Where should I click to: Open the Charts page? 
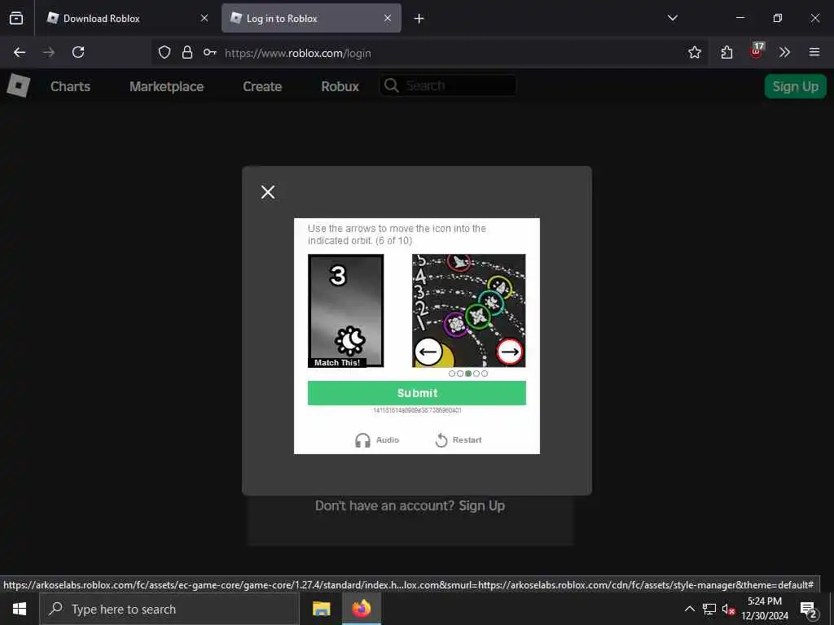[x=70, y=86]
